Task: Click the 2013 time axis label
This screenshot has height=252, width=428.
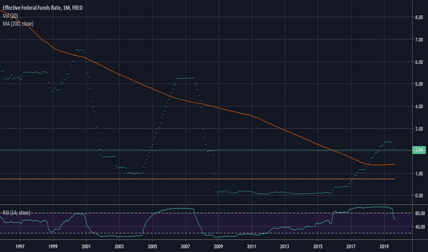Action: pos(284,247)
